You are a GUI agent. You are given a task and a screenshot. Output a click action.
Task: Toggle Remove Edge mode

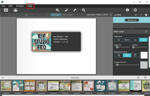67,15
